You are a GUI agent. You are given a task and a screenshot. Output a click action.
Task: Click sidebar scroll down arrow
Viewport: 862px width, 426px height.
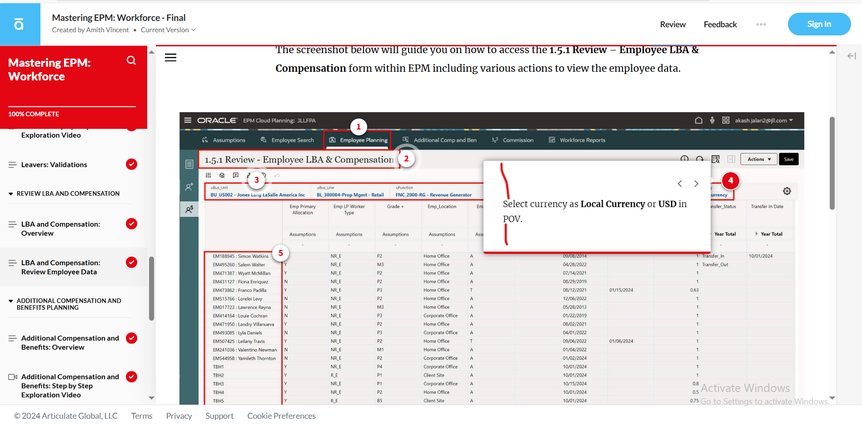click(x=151, y=398)
